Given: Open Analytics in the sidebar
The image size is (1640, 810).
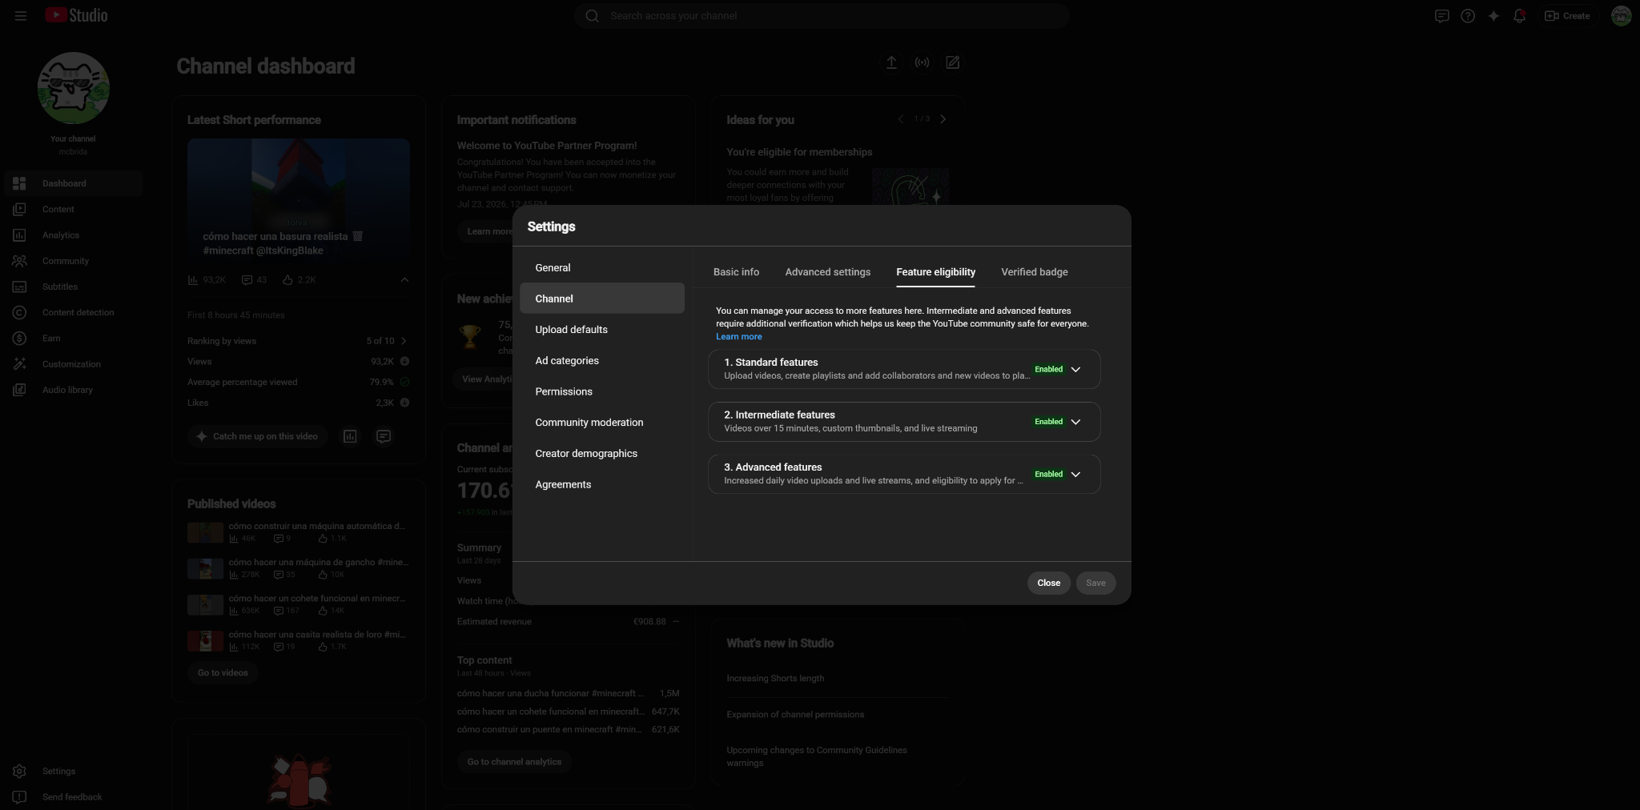Looking at the screenshot, I should click(x=73, y=235).
